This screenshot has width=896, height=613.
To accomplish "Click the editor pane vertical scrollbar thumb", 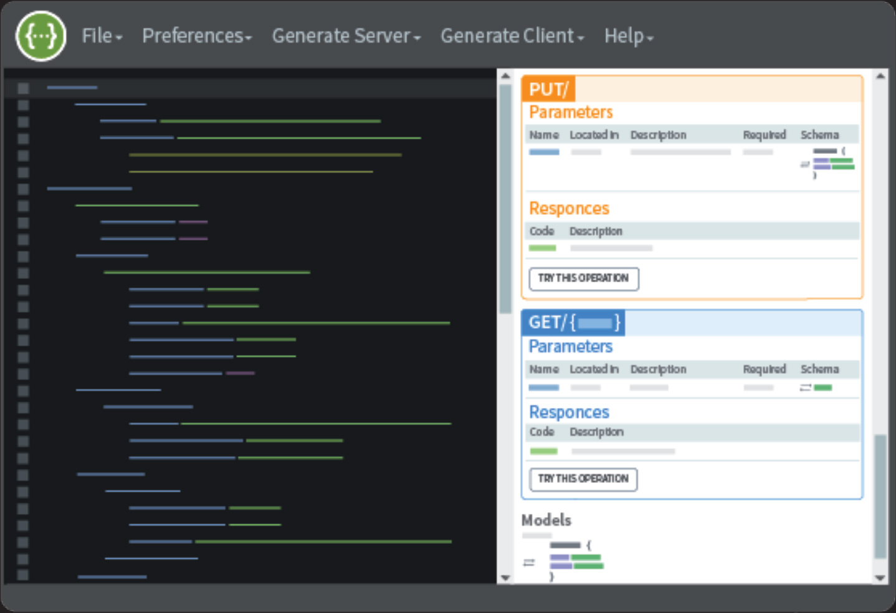I will (505, 199).
